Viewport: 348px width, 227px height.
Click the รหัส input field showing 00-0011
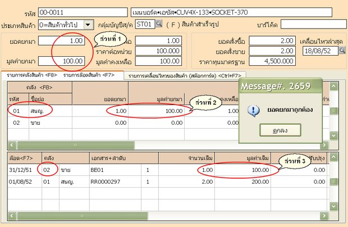[x=80, y=11]
